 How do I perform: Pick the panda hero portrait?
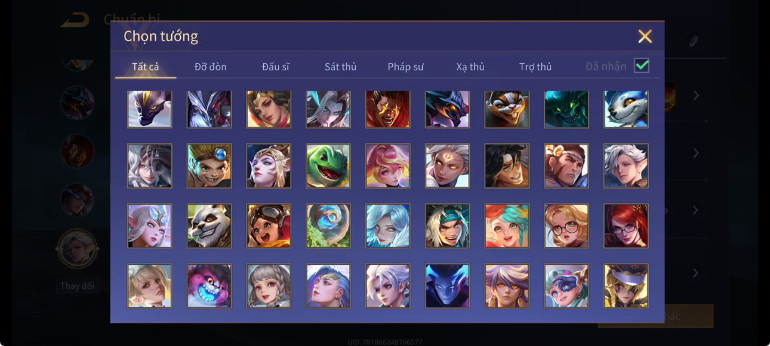coord(209,226)
